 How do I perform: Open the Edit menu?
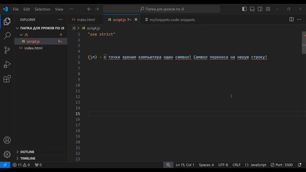pos(27,9)
